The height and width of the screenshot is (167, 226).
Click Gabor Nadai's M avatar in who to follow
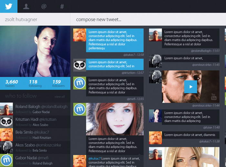click(6, 160)
